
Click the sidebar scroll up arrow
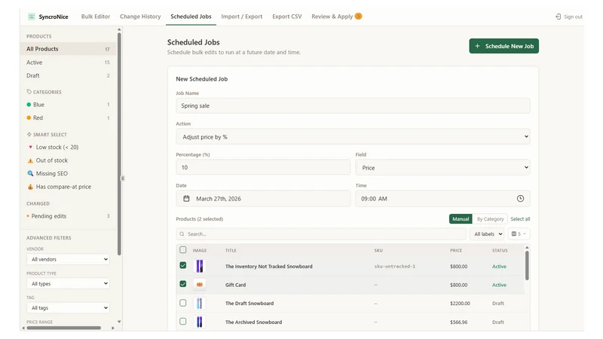(119, 29)
